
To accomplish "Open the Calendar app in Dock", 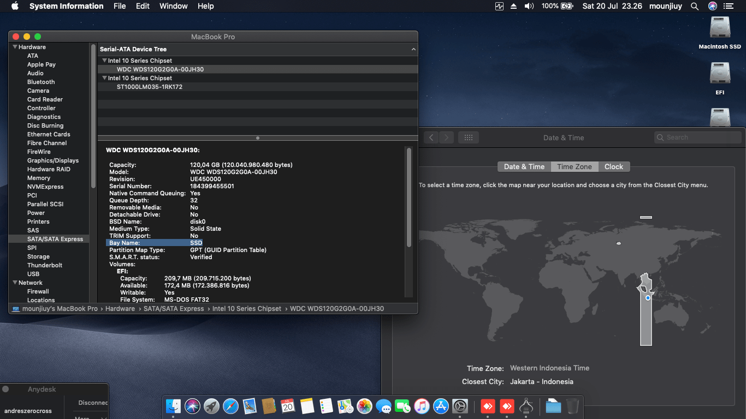I will [x=288, y=406].
